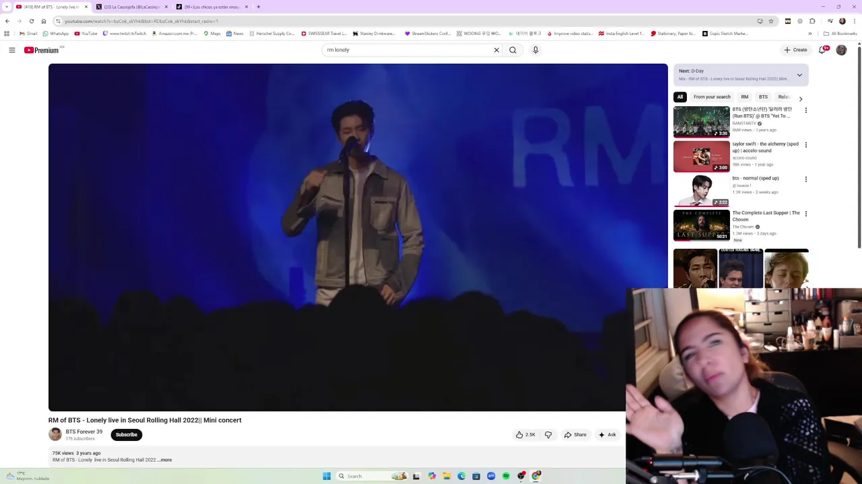Viewport: 862px width, 484px height.
Task: Select the 'RM' filter chip
Action: [x=745, y=97]
